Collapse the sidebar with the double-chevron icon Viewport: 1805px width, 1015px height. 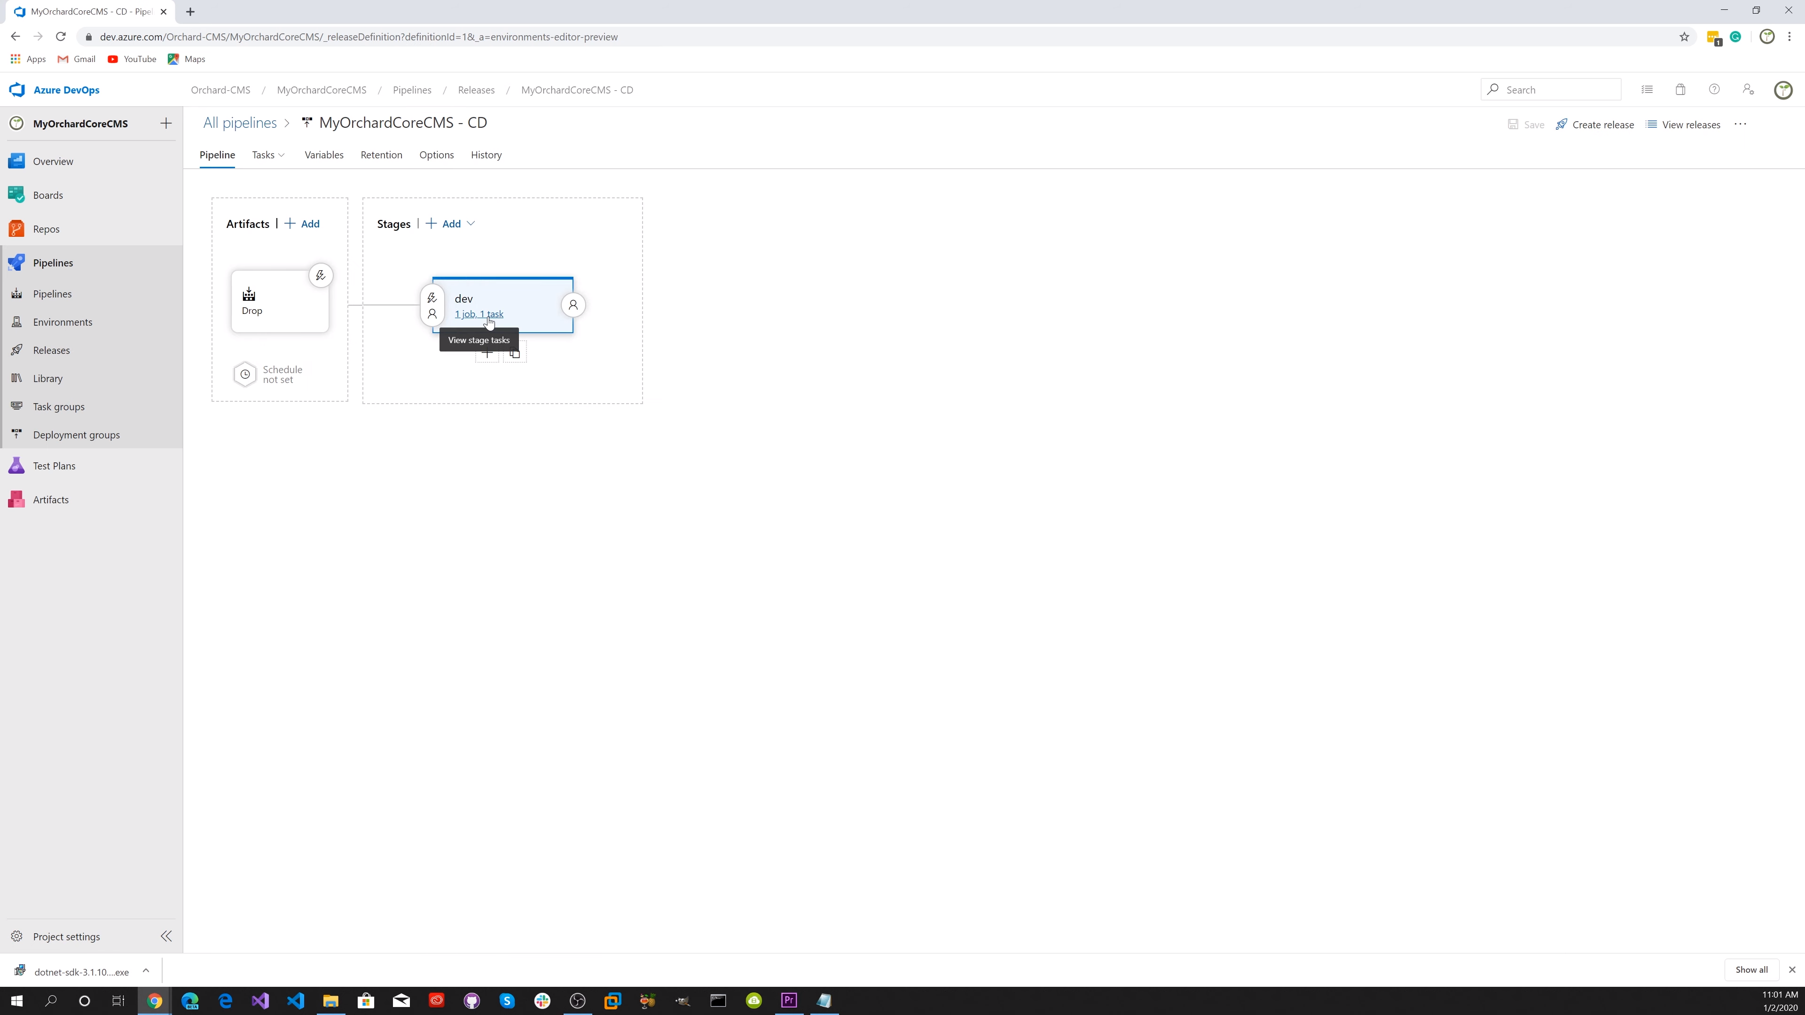click(x=166, y=937)
